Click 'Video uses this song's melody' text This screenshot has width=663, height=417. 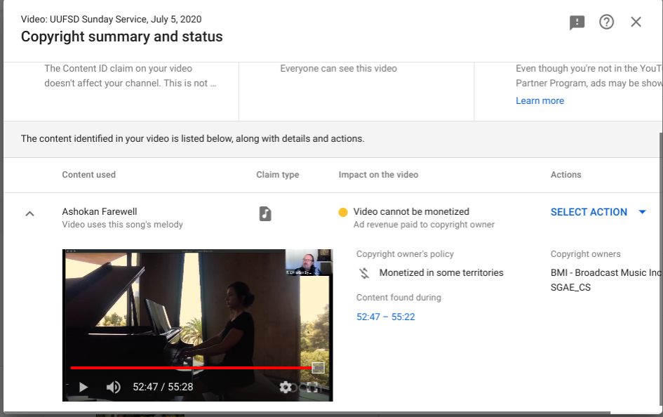(x=123, y=225)
